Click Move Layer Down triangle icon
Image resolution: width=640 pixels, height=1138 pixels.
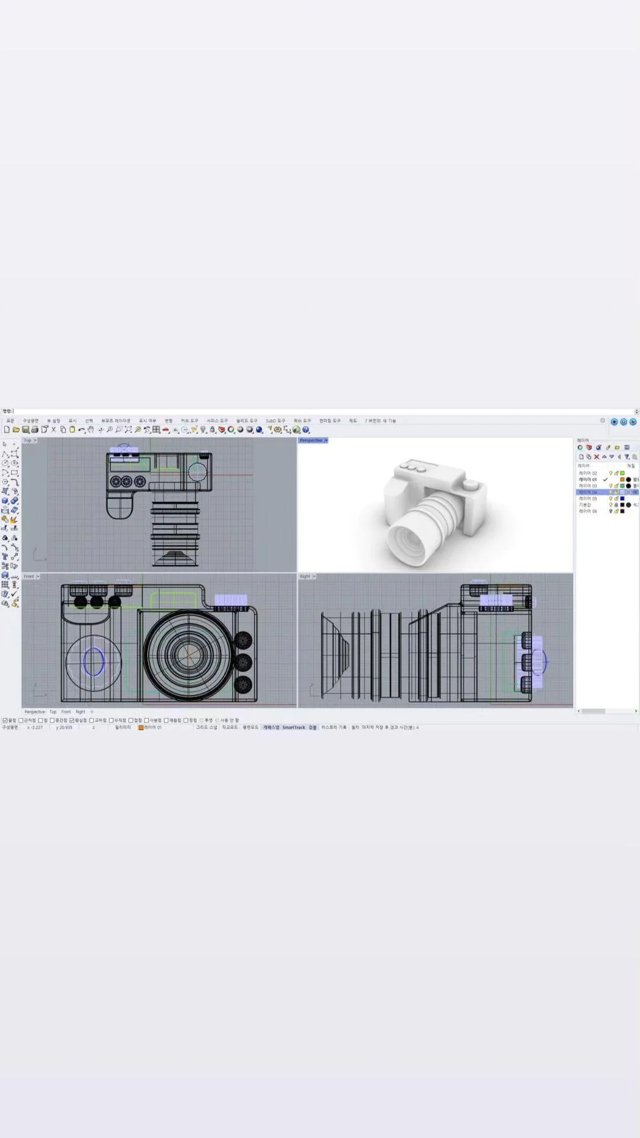612,457
